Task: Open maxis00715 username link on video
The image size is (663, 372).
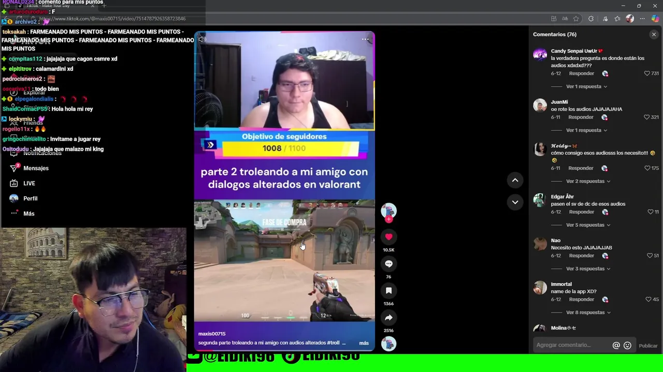Action: [211, 334]
